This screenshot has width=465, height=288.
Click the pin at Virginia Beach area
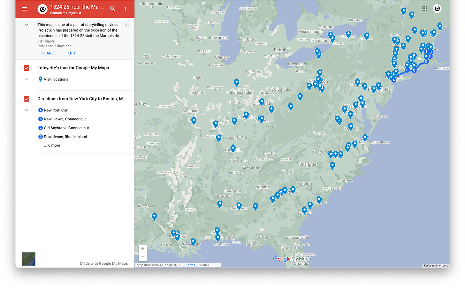(x=365, y=138)
